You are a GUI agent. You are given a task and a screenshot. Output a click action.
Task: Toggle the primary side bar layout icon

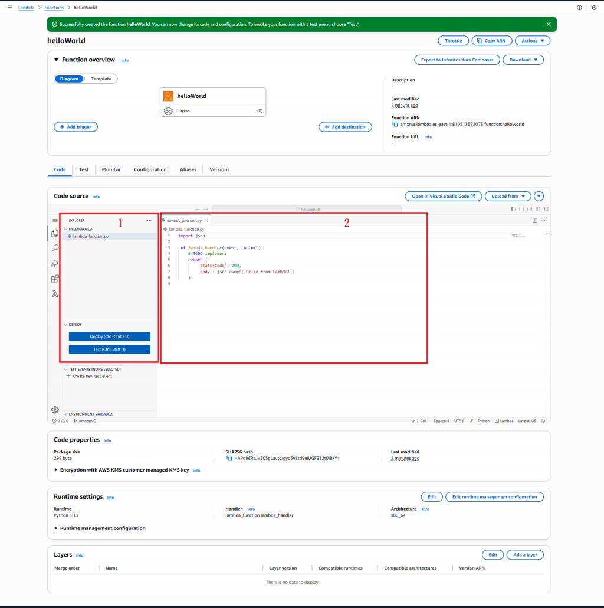tap(513, 209)
